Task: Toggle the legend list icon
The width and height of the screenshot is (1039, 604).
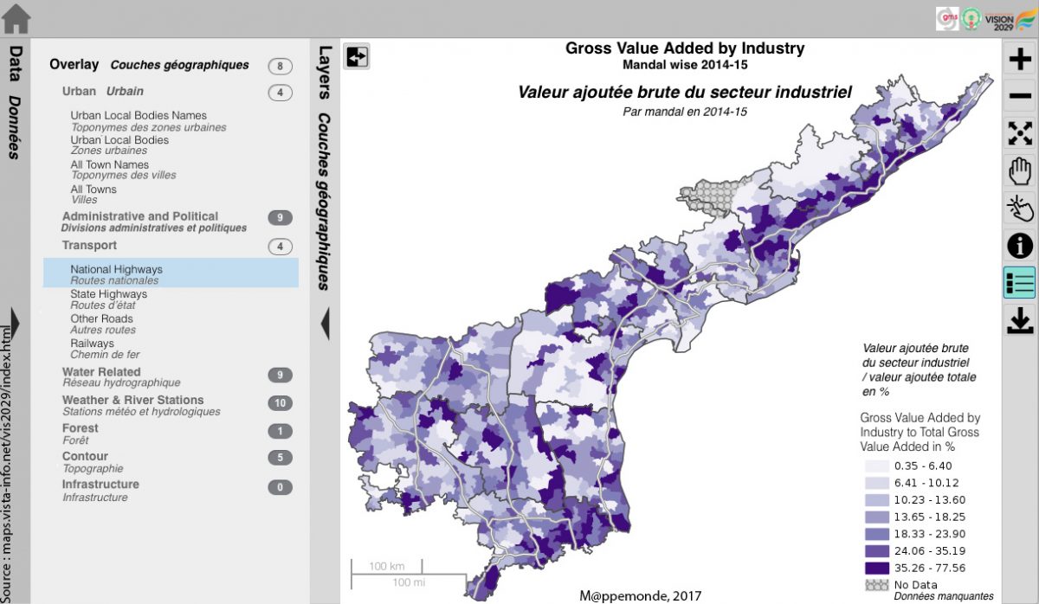Action: pos(1020,283)
